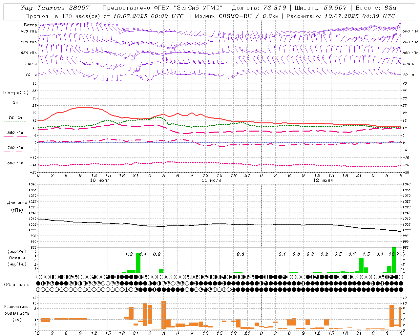Image resolution: width=420 pixels, height=336 pixels.
Task: Click the green precipitation bar under 4.4
Action: coord(138,263)
